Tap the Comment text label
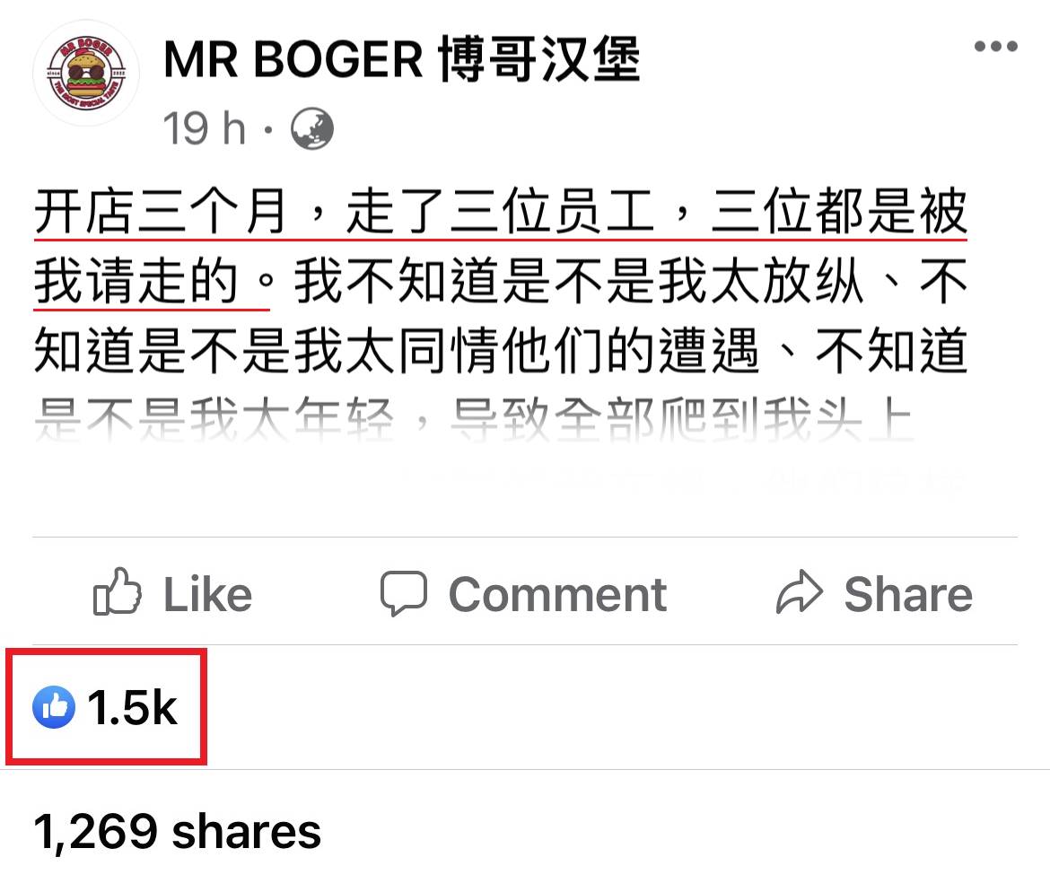 click(x=557, y=594)
